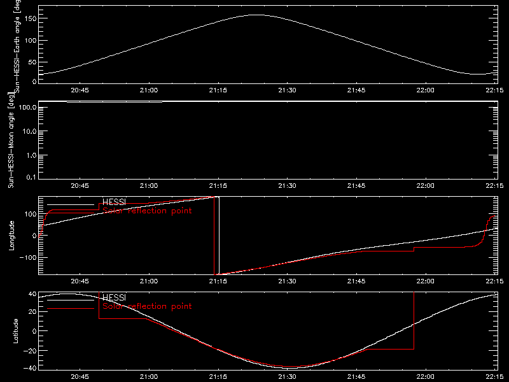509x382 pixels.
Task: Click 21:00 time label under Longitude plot
Action: [x=149, y=281]
